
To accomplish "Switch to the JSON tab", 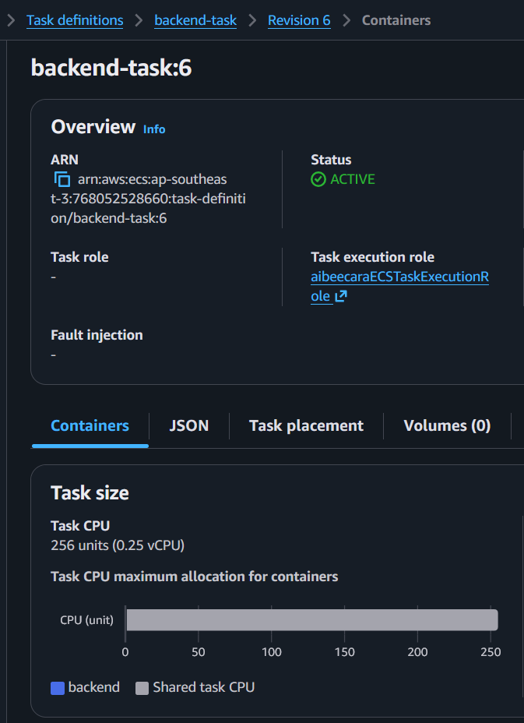I will tap(189, 425).
